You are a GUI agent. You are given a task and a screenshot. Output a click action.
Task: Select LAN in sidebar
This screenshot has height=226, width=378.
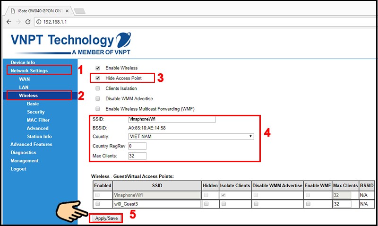click(x=24, y=87)
